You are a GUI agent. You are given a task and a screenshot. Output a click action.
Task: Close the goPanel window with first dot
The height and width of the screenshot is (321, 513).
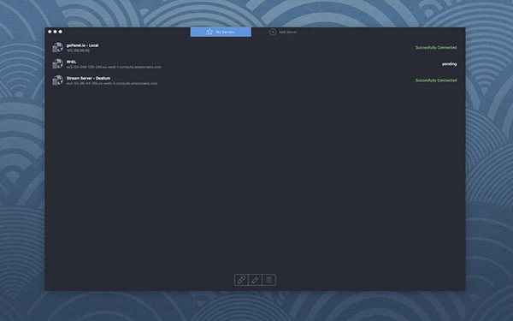pos(50,32)
